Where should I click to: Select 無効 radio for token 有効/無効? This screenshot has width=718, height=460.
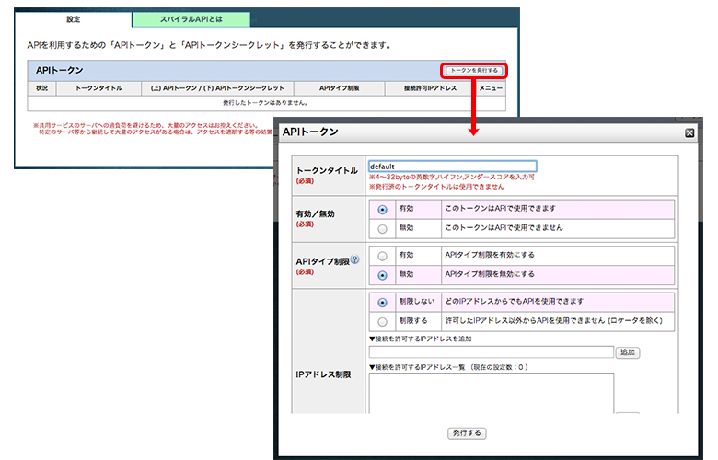[x=382, y=227]
